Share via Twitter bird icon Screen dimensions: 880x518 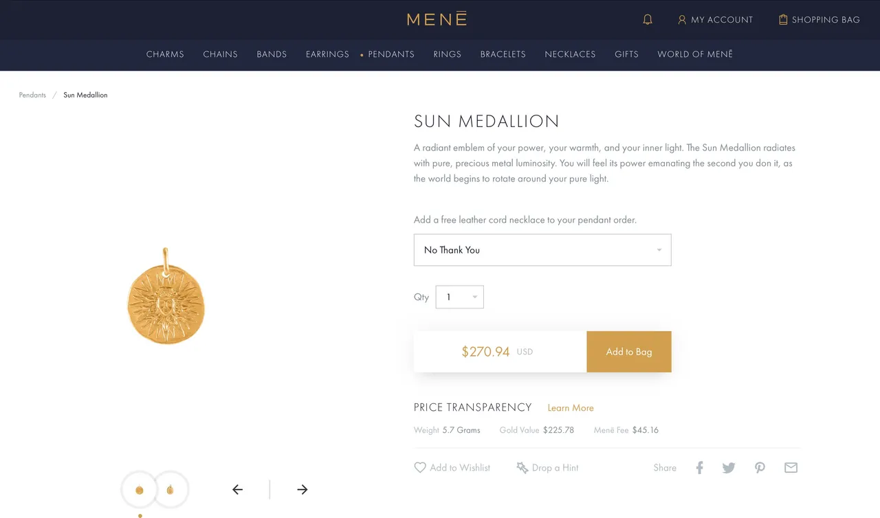coord(729,468)
